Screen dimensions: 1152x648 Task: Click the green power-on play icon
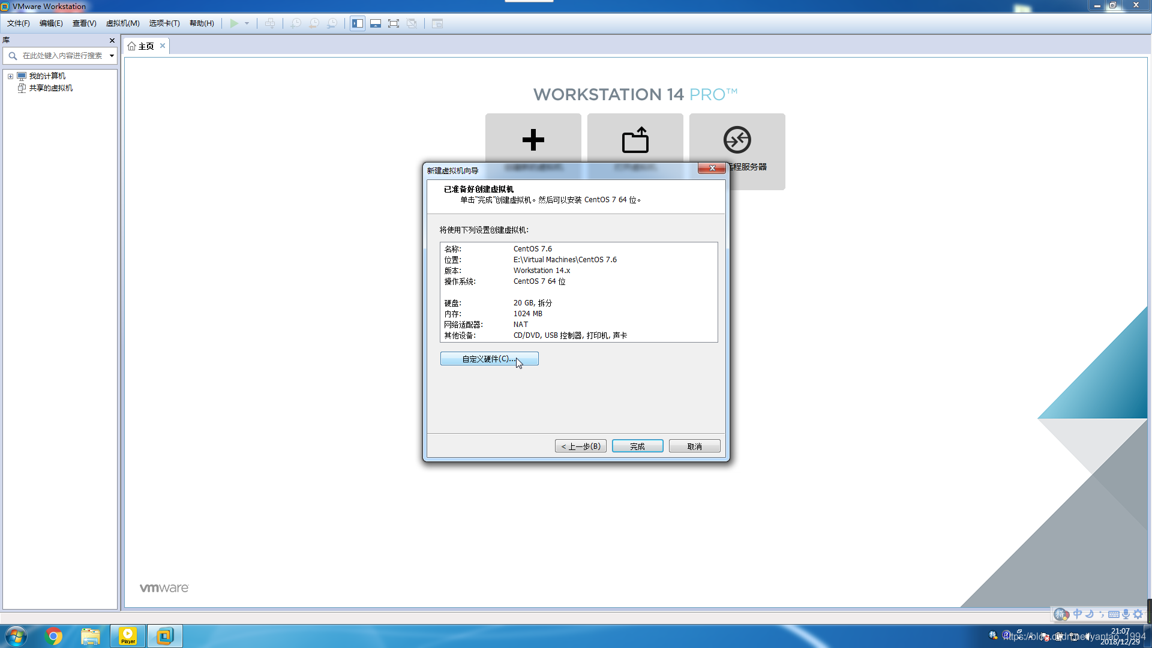[234, 23]
